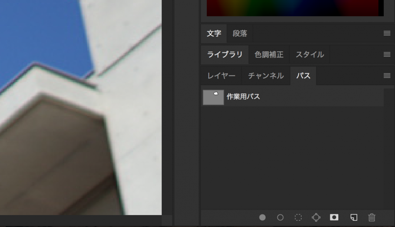Open パス panel options menu
The height and width of the screenshot is (227, 395).
coord(387,76)
